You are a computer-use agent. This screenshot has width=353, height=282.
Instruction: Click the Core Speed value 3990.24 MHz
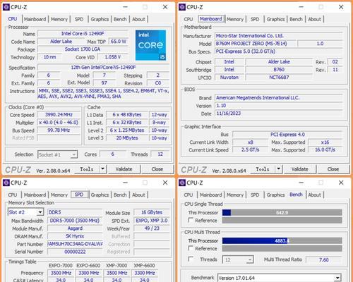(x=59, y=115)
